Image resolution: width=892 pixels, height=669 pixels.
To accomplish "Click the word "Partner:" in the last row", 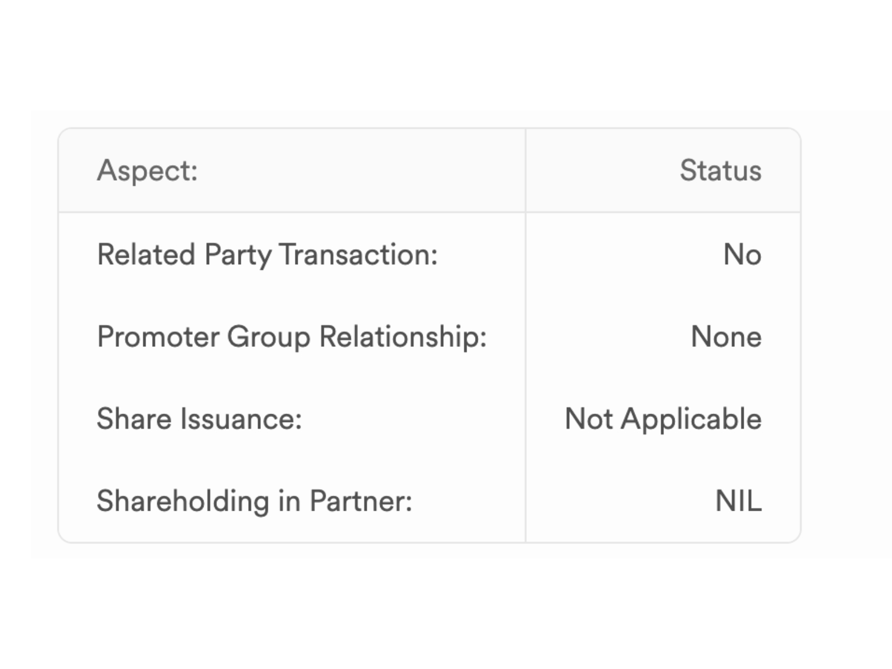I will click(x=361, y=501).
